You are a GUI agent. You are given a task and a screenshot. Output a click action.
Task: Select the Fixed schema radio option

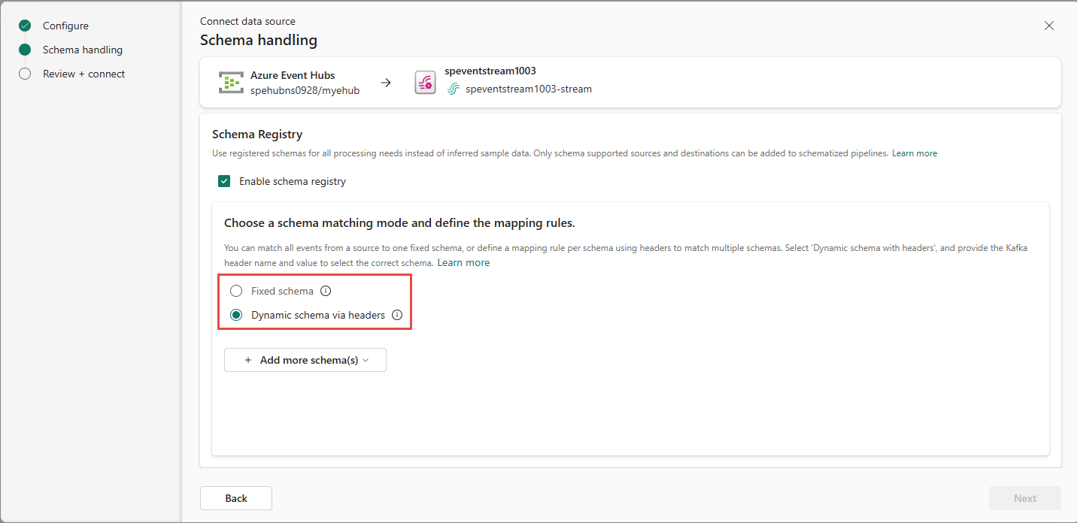tap(237, 291)
